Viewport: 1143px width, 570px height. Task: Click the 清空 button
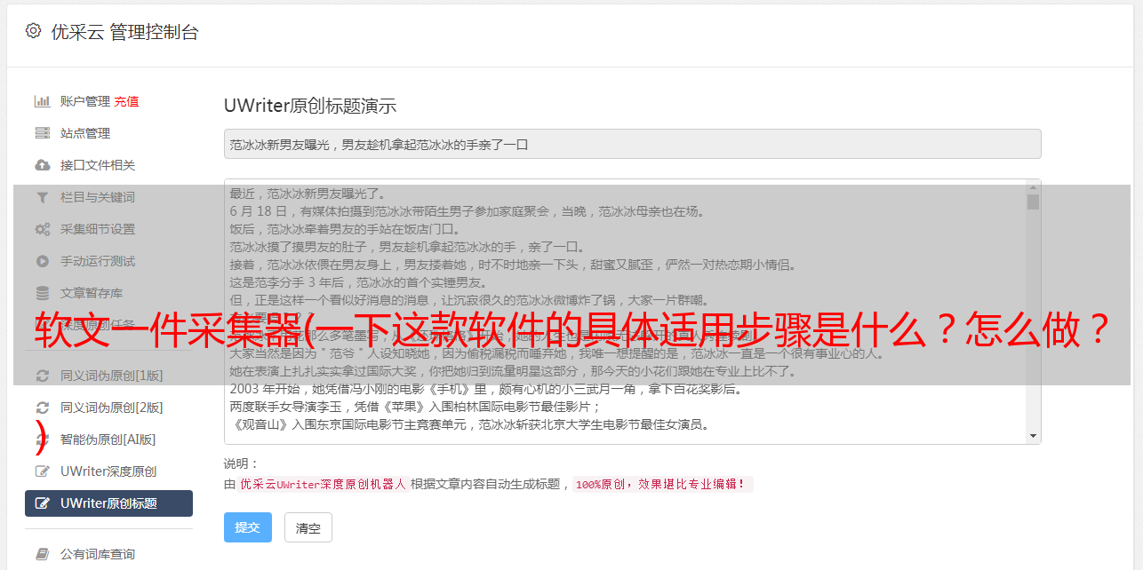(308, 527)
